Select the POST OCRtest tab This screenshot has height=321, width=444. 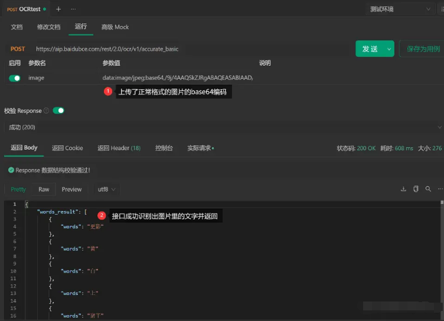[26, 9]
